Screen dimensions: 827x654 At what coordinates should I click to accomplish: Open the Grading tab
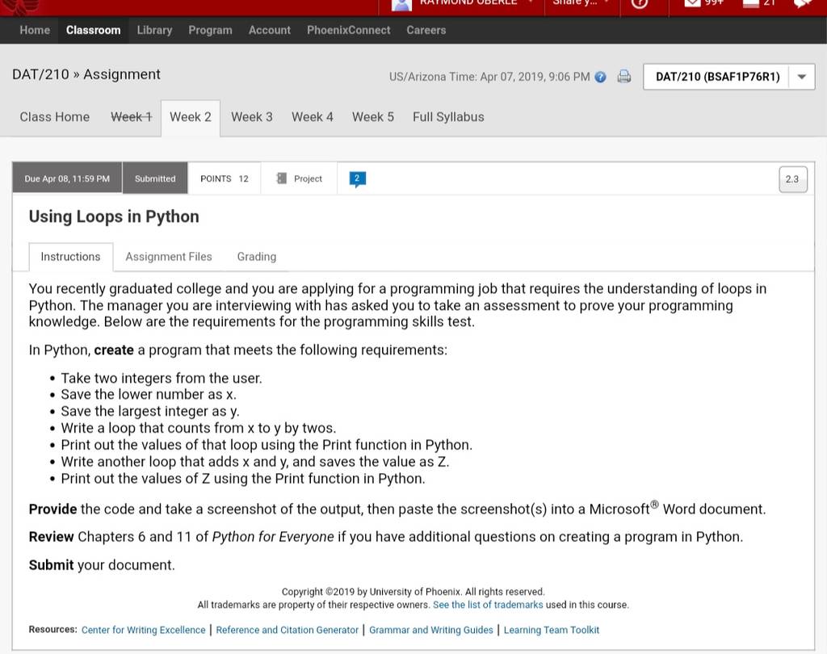click(256, 257)
